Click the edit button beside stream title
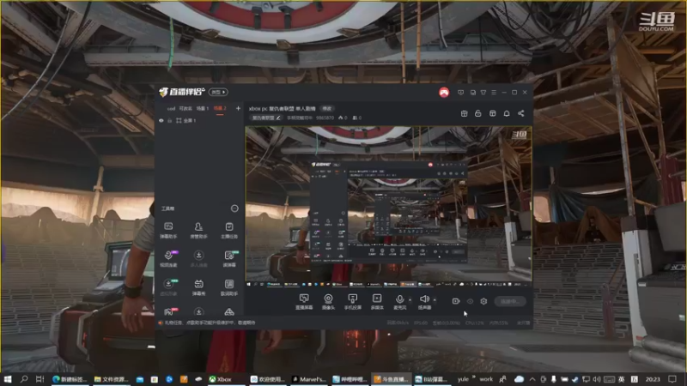This screenshot has height=386, width=687. (327, 108)
